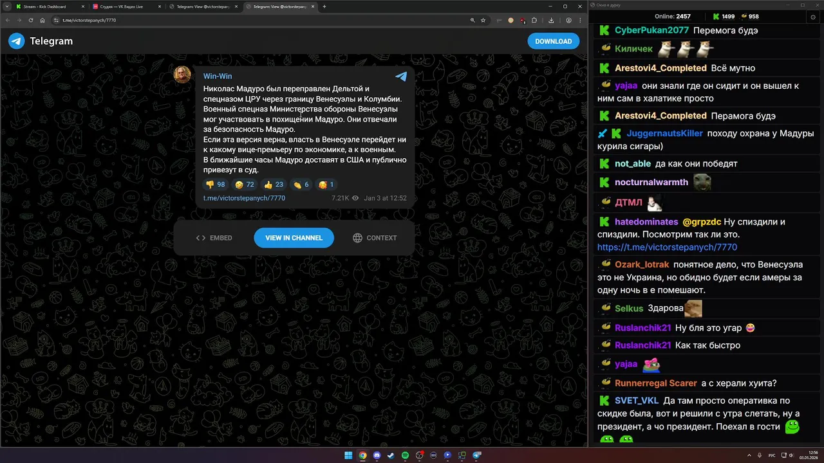The height and width of the screenshot is (463, 824).
Task: Click the thinking face reaction with 72
Action: pos(244,185)
